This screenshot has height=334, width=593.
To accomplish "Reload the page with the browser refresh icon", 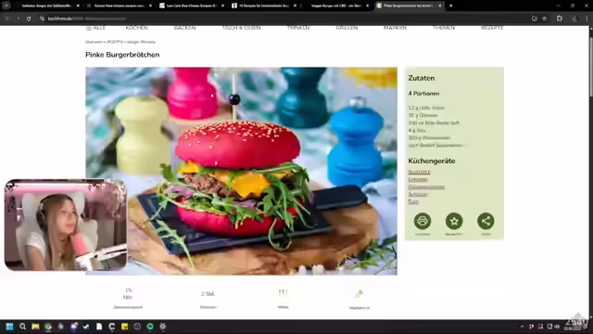I will click(29, 19).
